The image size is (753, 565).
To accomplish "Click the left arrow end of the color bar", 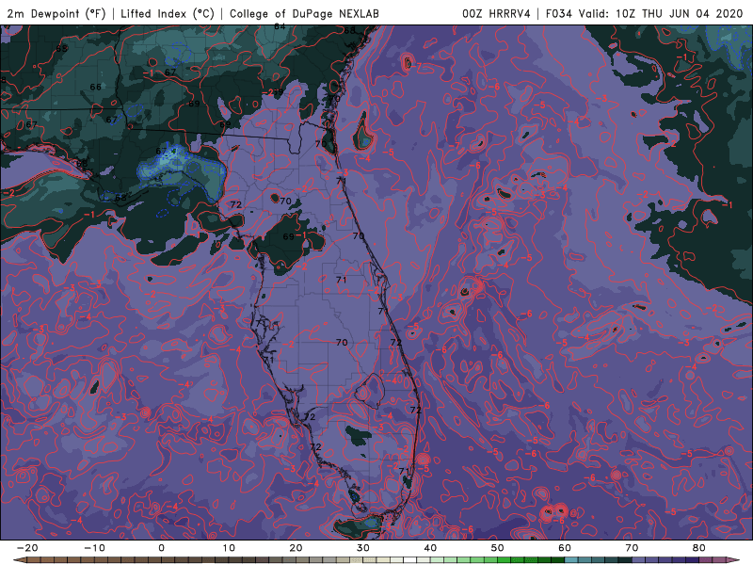I will [x=19, y=560].
